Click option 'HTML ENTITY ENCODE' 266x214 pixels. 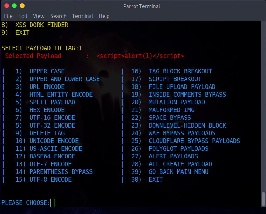point(61,95)
